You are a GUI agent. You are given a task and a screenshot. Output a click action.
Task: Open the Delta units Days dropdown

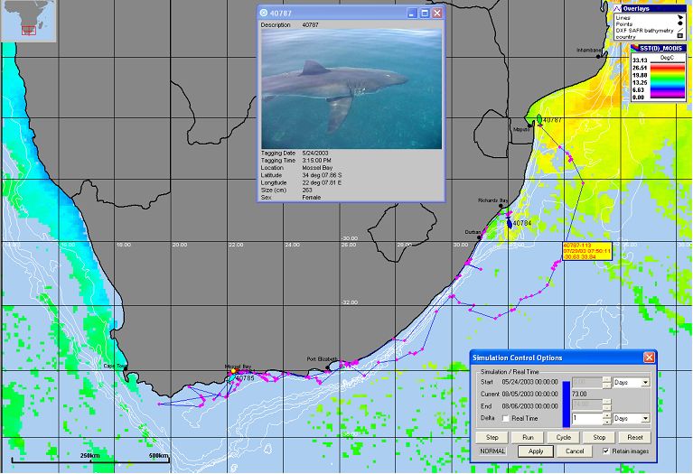644,419
